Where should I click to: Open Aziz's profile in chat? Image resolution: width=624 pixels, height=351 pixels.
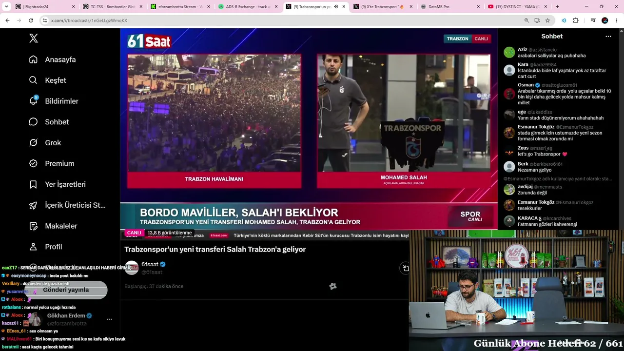click(x=523, y=50)
